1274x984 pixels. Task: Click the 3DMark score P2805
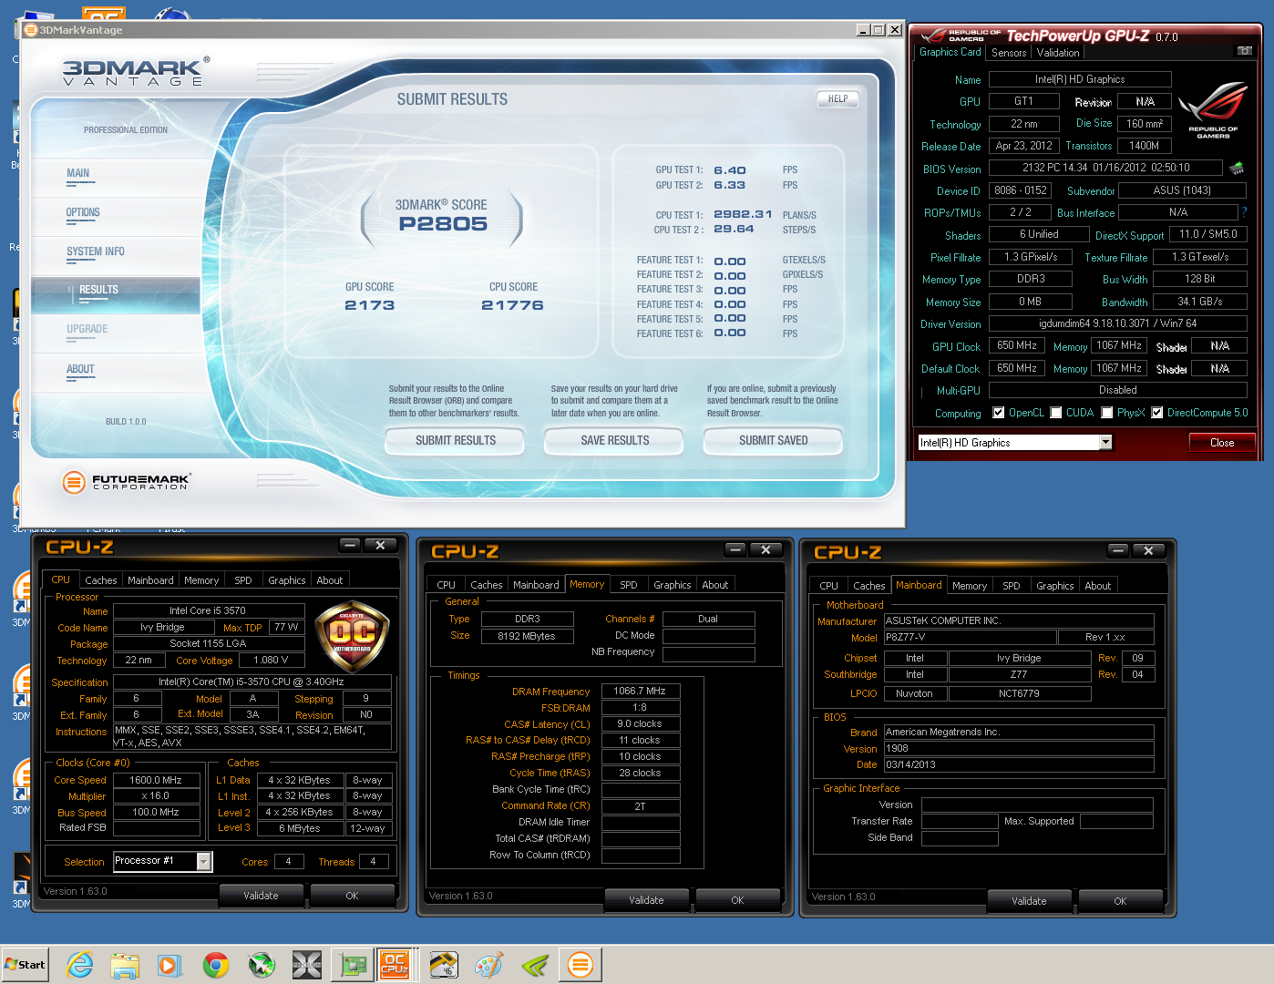(443, 224)
